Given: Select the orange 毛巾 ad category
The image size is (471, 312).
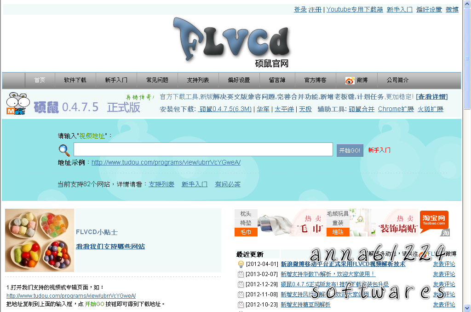Looking at the screenshot, I should click(x=246, y=232).
